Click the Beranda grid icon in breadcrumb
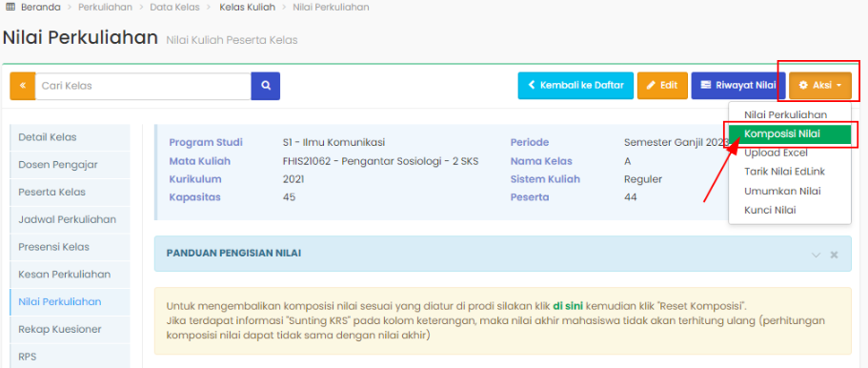This screenshot has width=868, height=368. tap(10, 8)
